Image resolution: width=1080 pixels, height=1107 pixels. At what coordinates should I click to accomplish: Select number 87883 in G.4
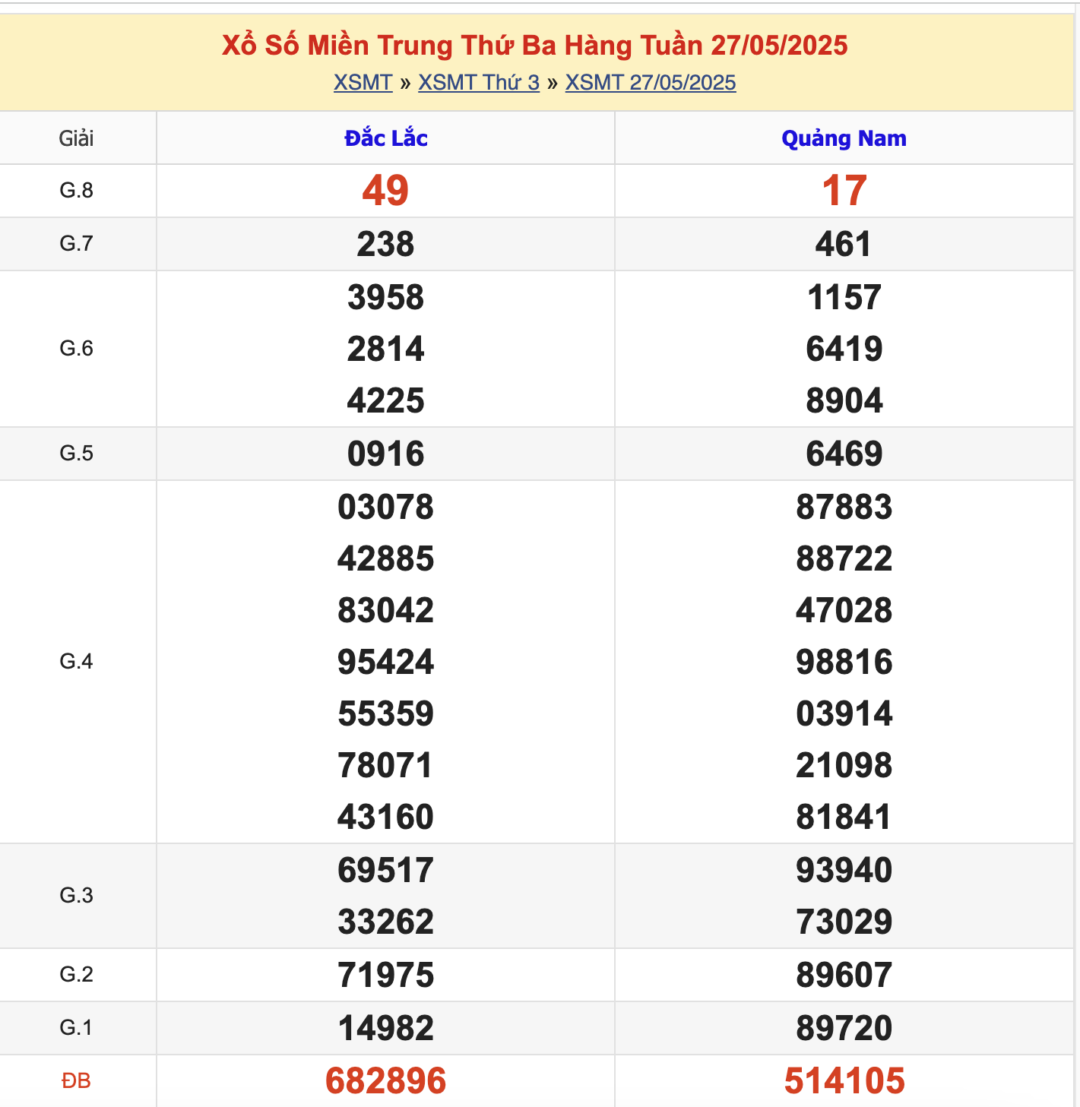[x=844, y=507]
